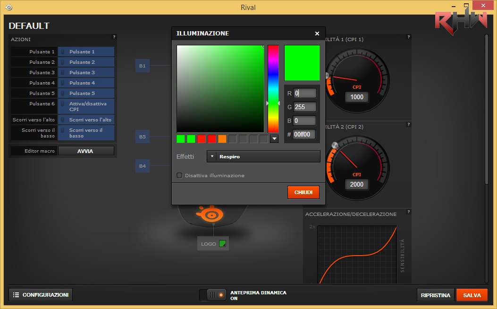Select Pulsante 2 action assignment
Viewport: 497px width, 309px height.
pos(86,62)
